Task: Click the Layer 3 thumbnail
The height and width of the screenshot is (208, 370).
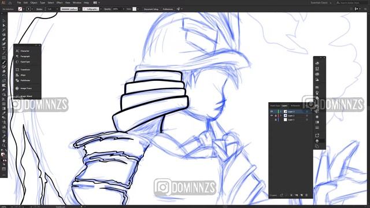Action: [285, 112]
